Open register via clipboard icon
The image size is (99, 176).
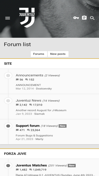pyautogui.click(x=84, y=18)
